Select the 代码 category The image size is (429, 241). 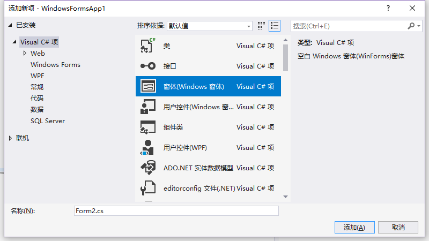pyautogui.click(x=37, y=99)
